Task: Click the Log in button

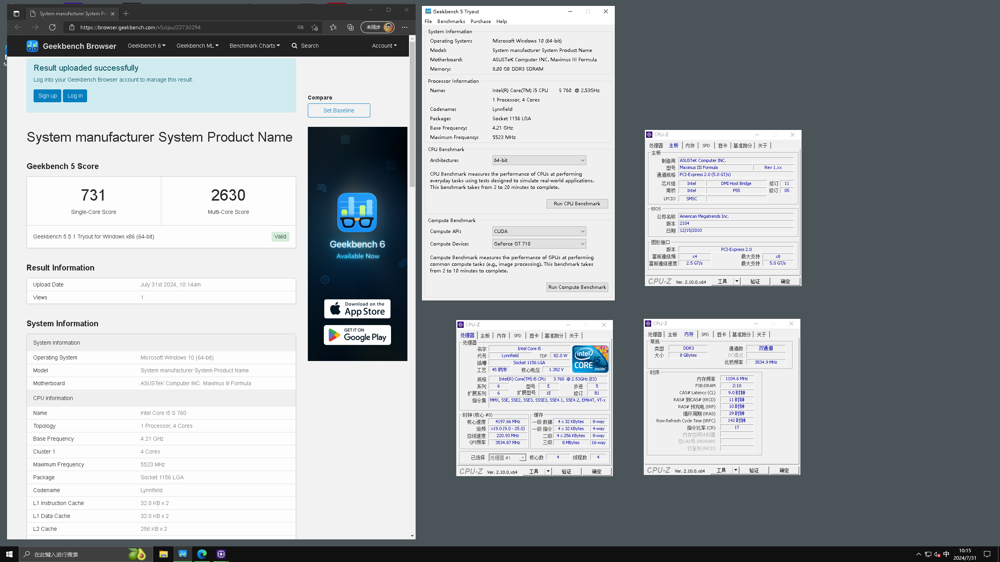Action: click(x=75, y=96)
